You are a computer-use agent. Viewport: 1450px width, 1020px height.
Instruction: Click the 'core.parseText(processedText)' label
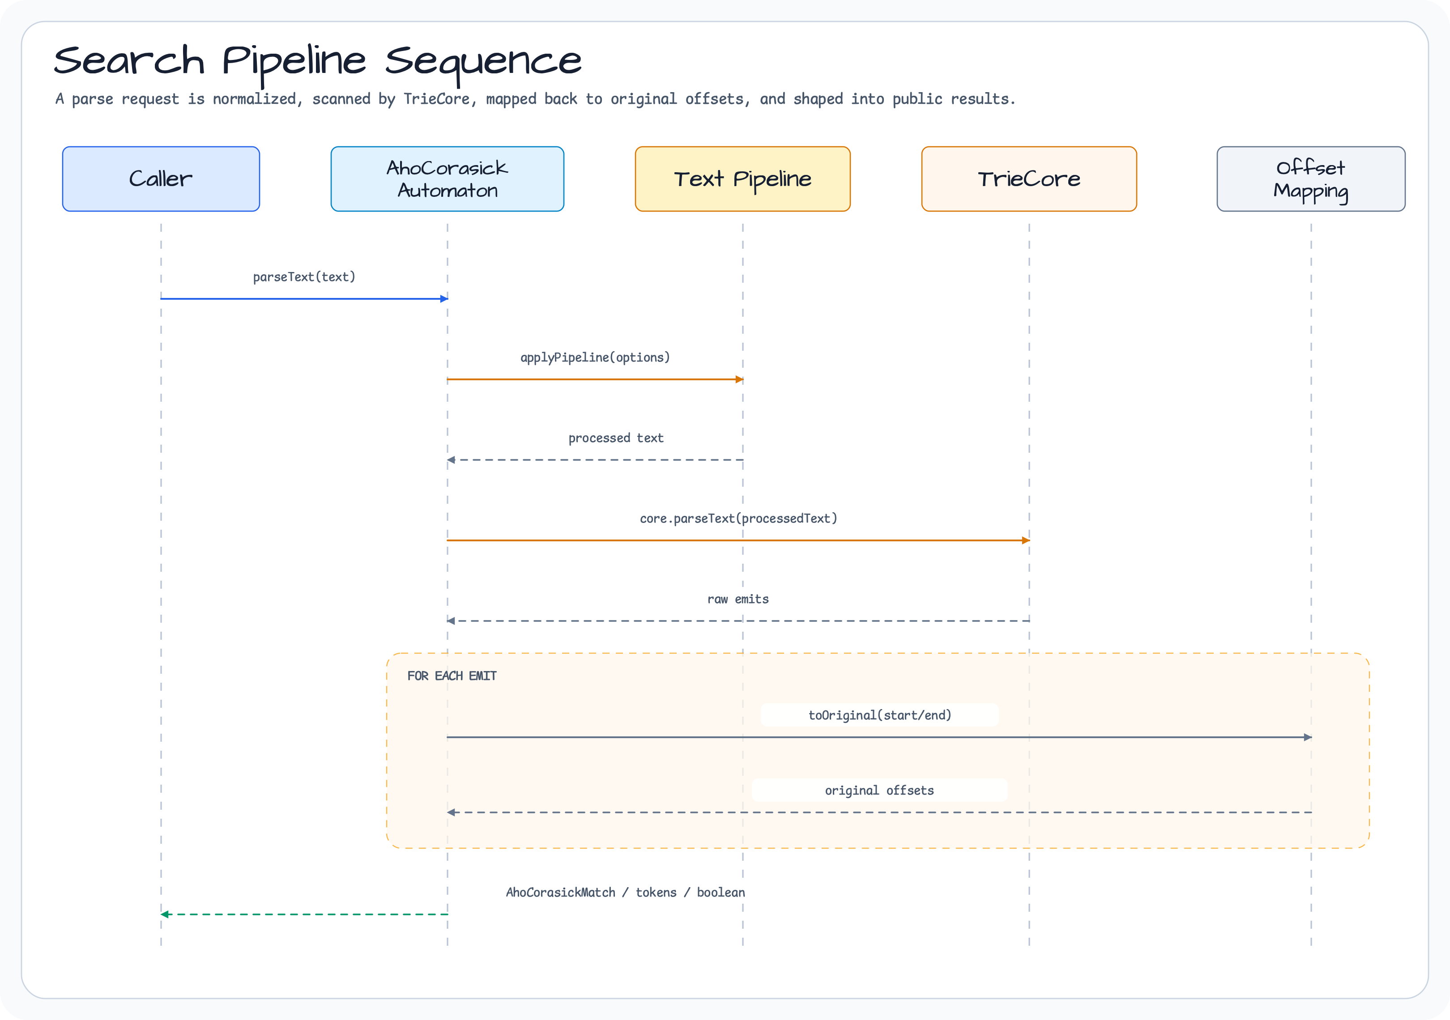coord(738,518)
